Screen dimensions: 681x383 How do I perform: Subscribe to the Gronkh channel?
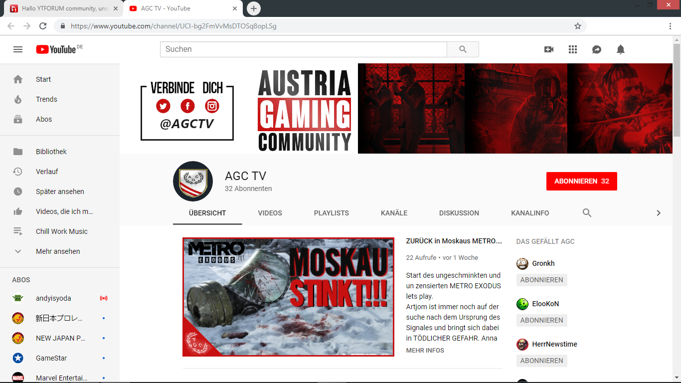pyautogui.click(x=541, y=280)
